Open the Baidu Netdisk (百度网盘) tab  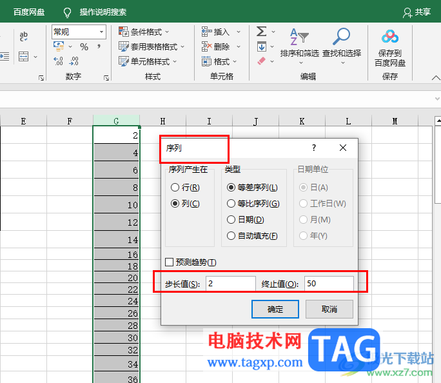pyautogui.click(x=29, y=12)
